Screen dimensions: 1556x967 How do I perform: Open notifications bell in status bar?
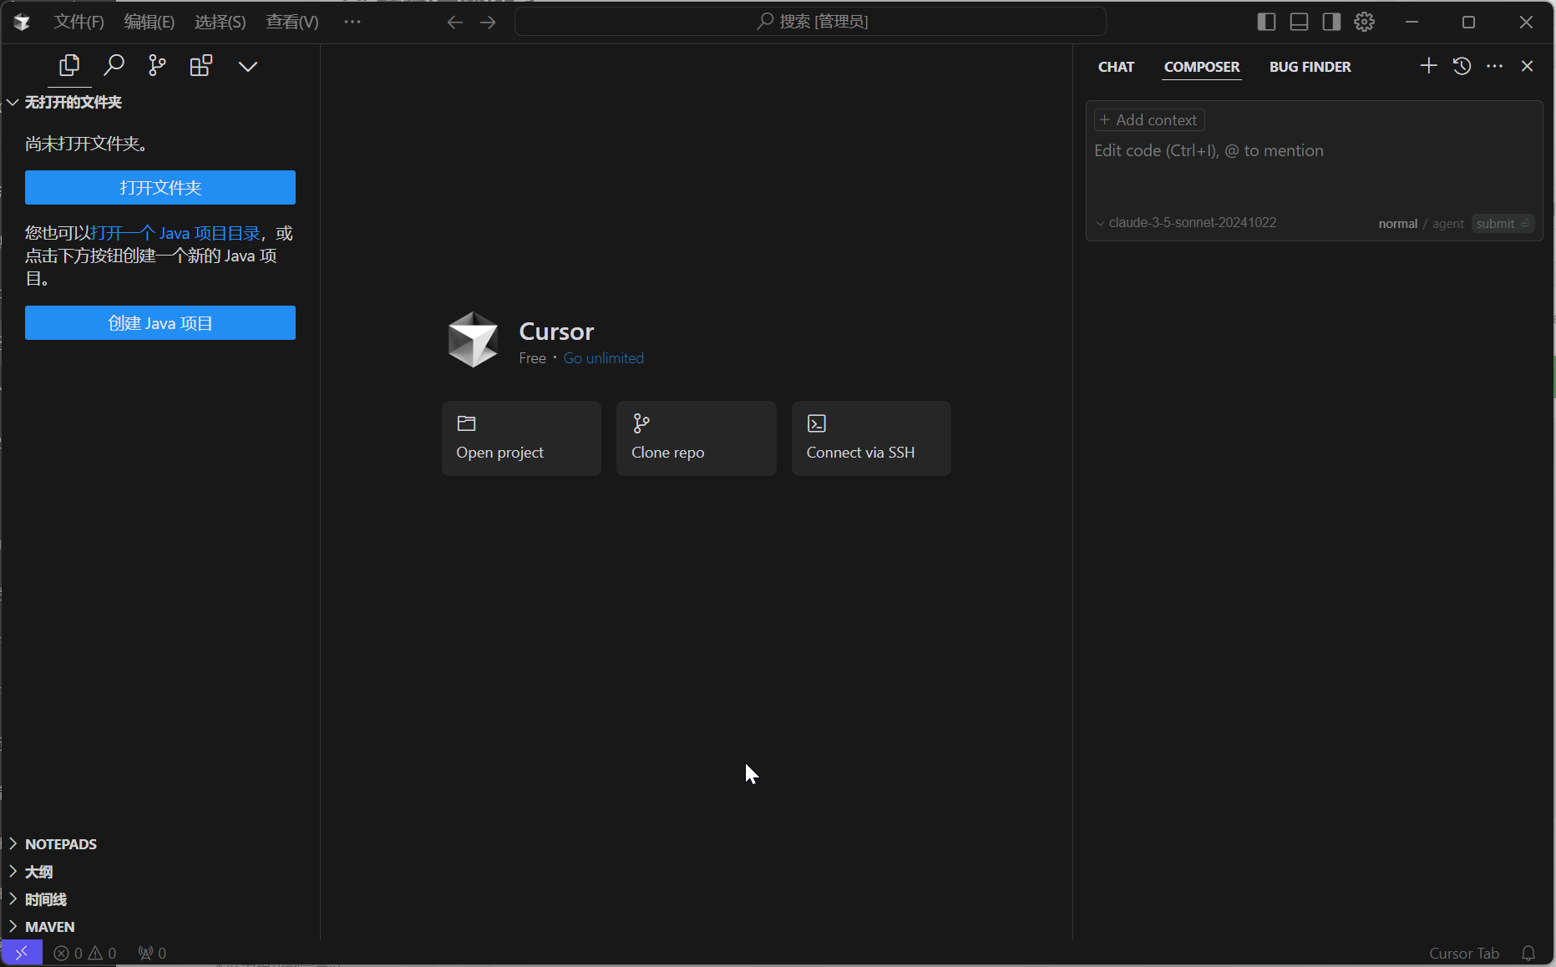point(1528,953)
